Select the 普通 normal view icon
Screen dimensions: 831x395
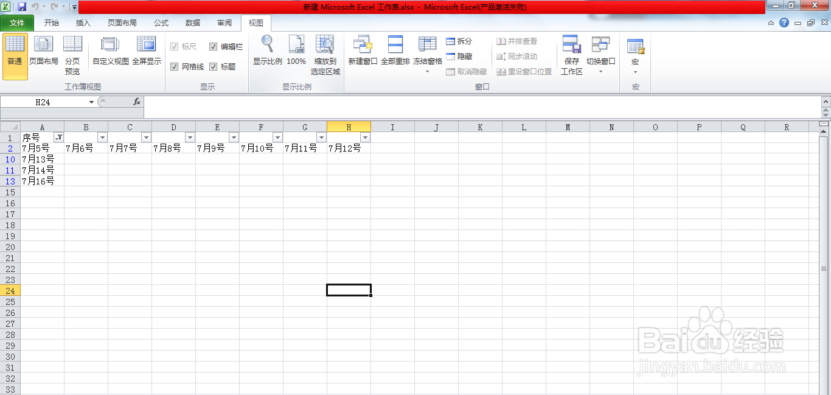pos(15,57)
